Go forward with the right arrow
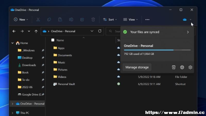The width and height of the screenshot is (206, 116). (22, 31)
